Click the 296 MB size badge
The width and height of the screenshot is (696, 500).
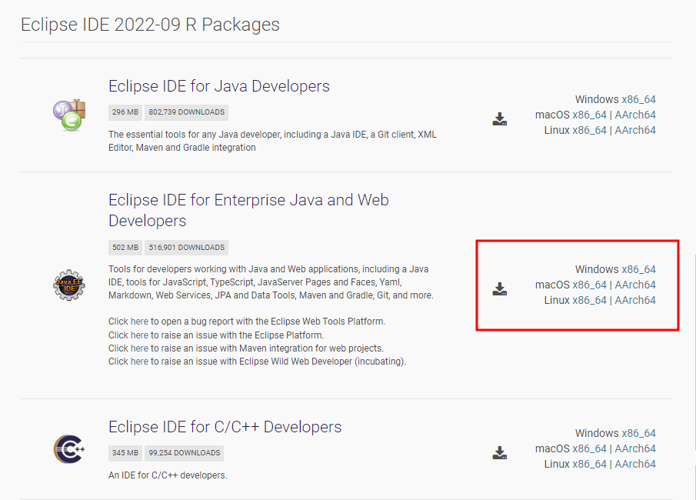[x=125, y=112]
